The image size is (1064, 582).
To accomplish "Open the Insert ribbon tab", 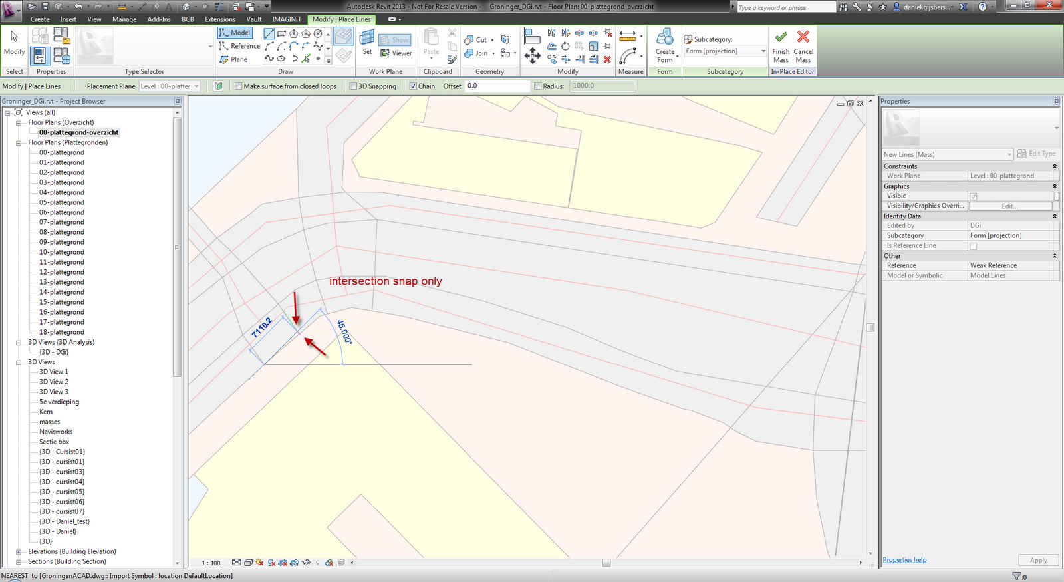I will (x=68, y=19).
